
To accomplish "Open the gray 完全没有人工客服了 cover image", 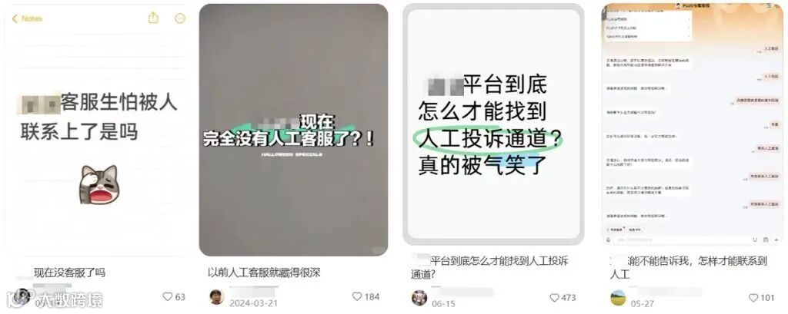I will (x=293, y=130).
